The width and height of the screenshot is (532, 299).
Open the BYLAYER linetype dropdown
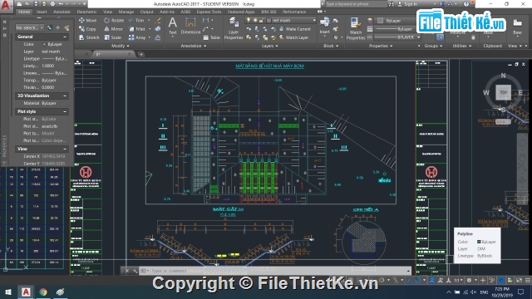click(397, 37)
